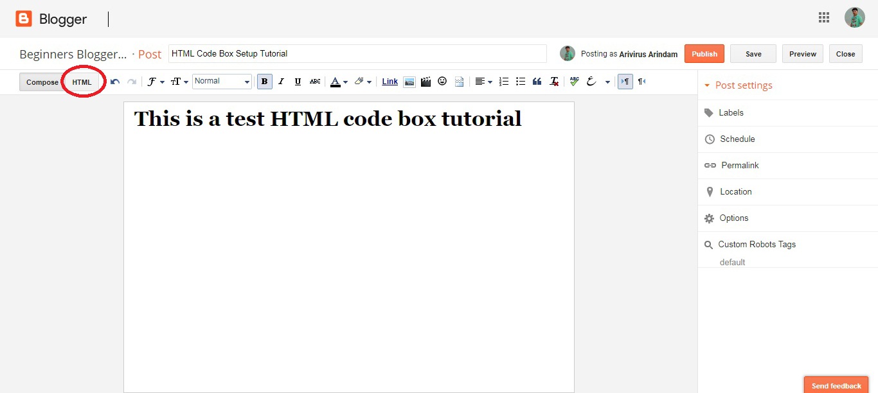Click the Custom Robots Tags search icon

coord(708,245)
